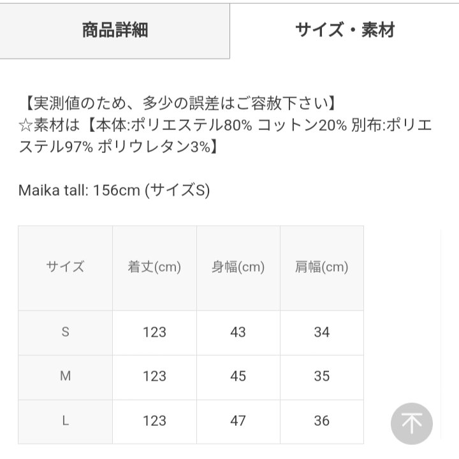Click the 肩幅 value 34 cell
Screen dimensions: 459x459
321,332
